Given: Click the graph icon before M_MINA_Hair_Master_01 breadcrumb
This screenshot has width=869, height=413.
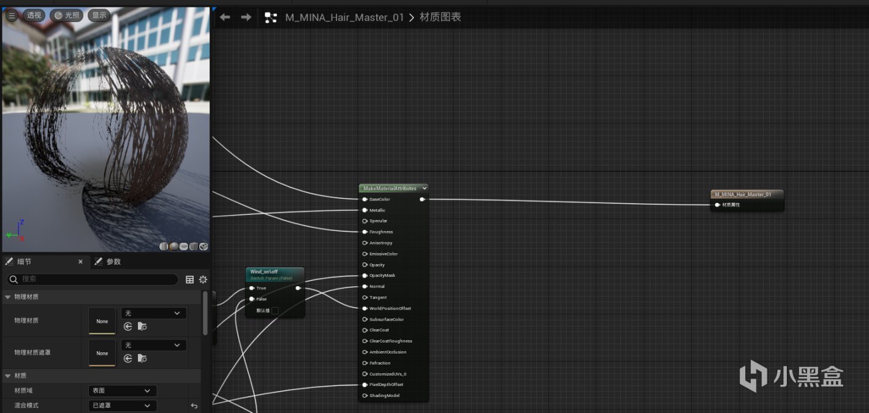Looking at the screenshot, I should tap(271, 17).
